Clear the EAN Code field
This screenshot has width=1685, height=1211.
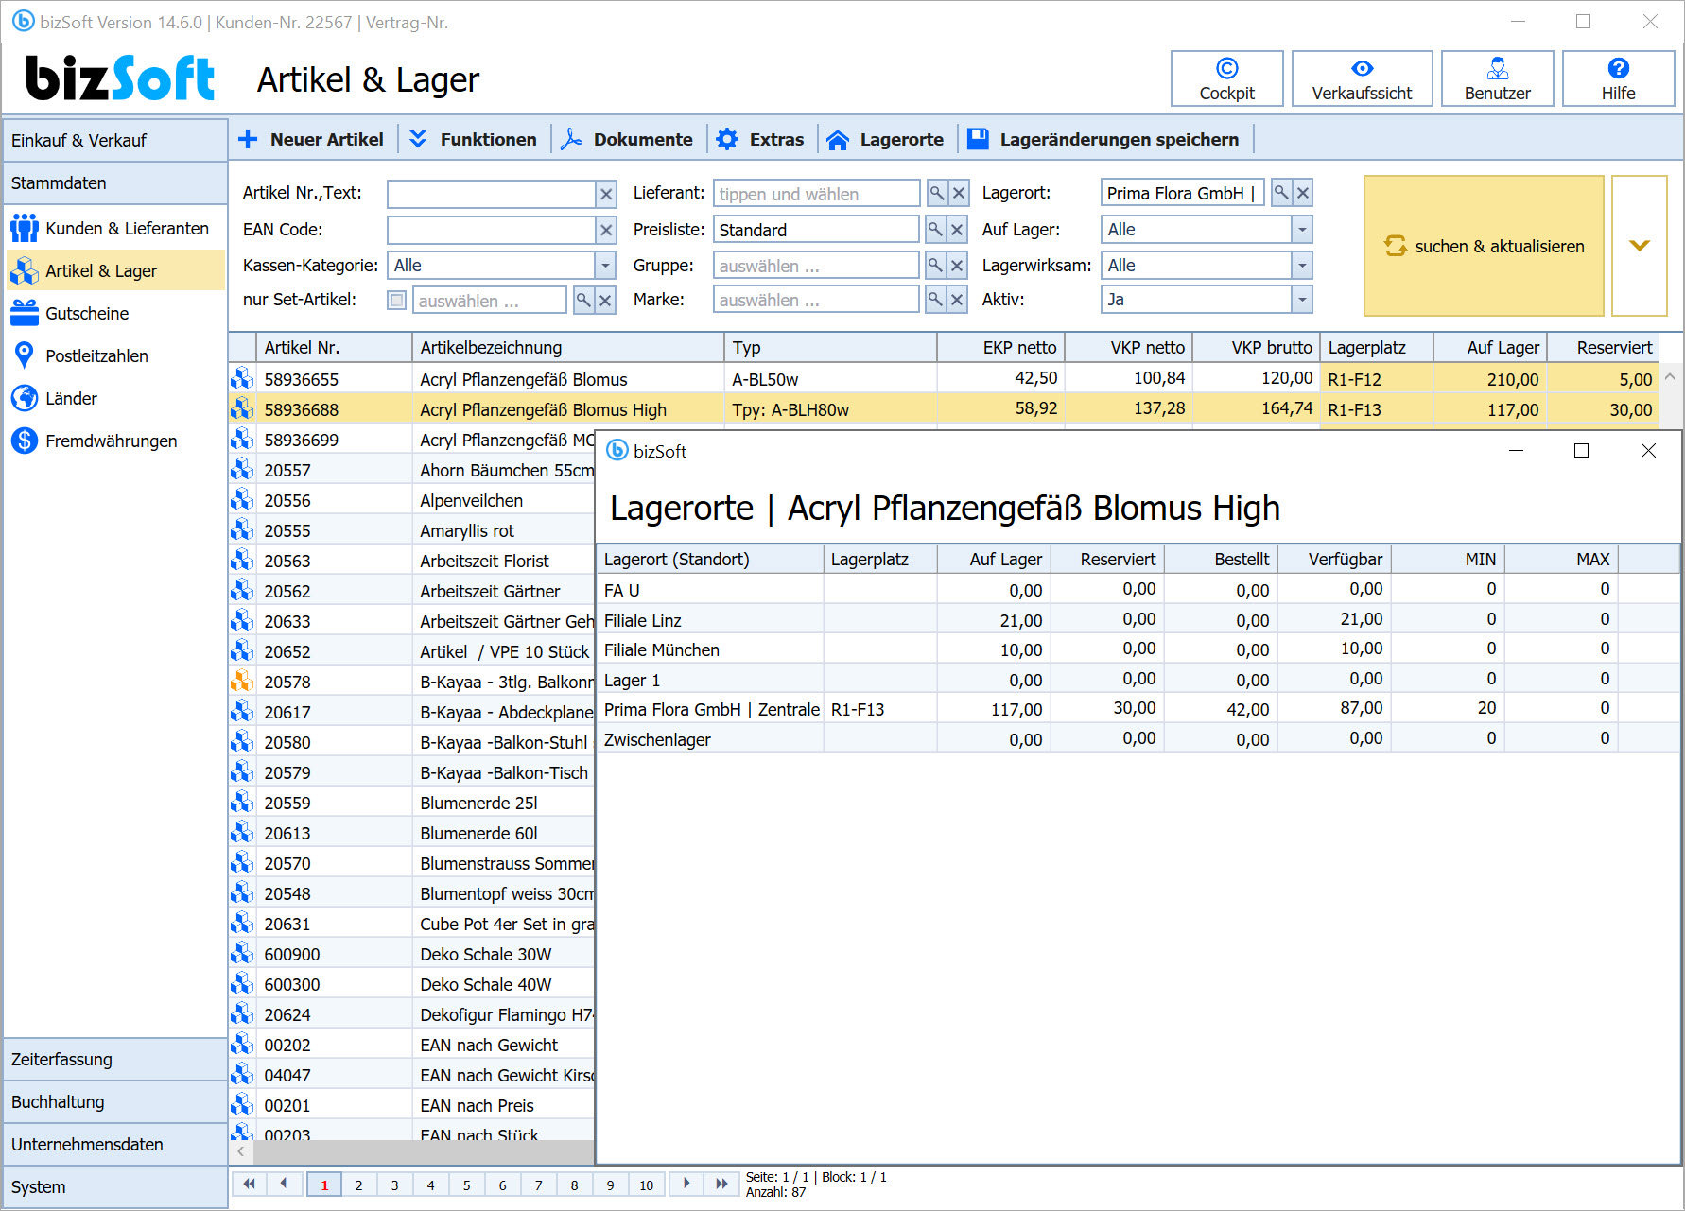606,230
